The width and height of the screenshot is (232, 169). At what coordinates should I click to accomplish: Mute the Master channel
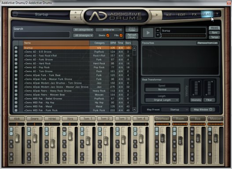(210, 142)
